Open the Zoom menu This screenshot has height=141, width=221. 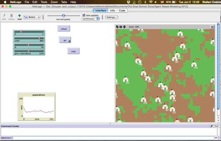coord(54,2)
